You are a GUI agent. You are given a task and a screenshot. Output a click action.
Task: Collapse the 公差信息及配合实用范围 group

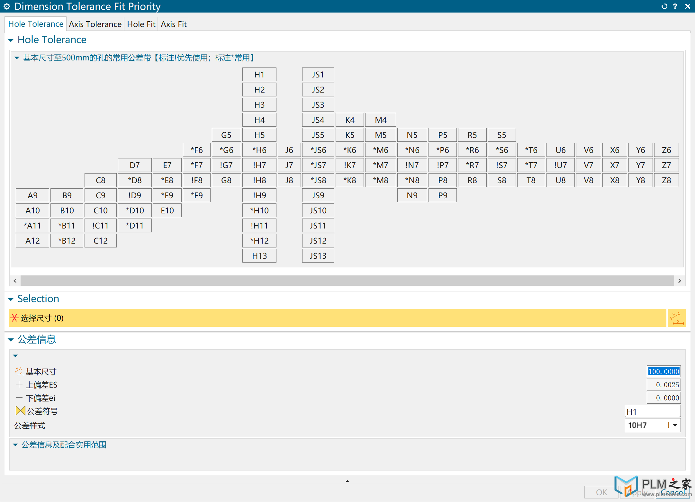pos(15,445)
